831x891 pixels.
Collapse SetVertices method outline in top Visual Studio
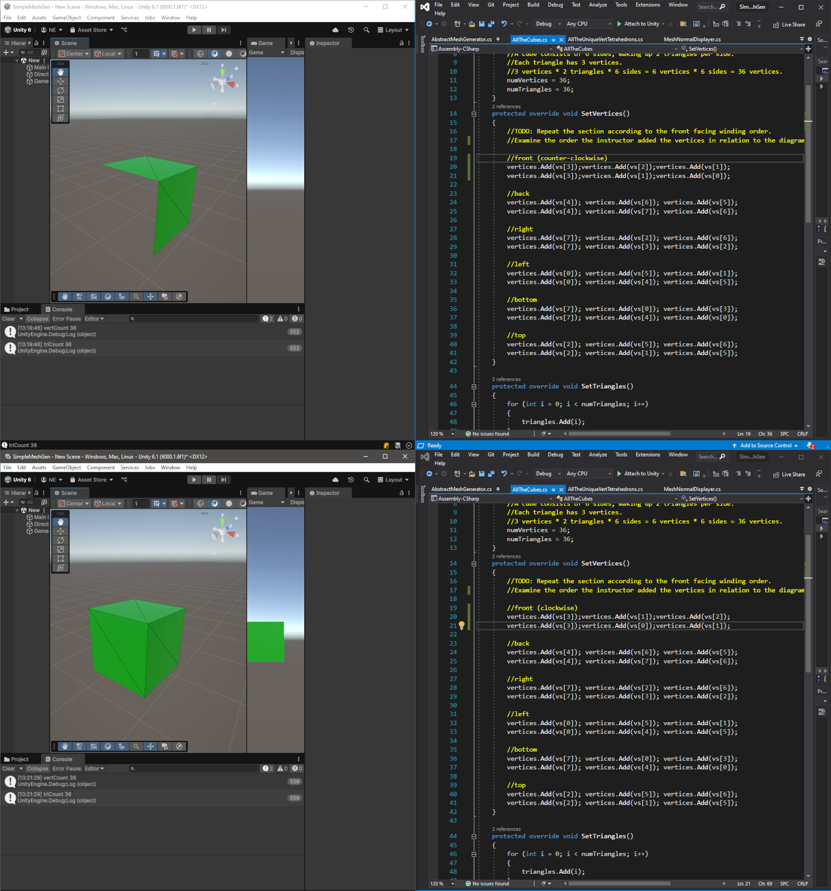[474, 114]
